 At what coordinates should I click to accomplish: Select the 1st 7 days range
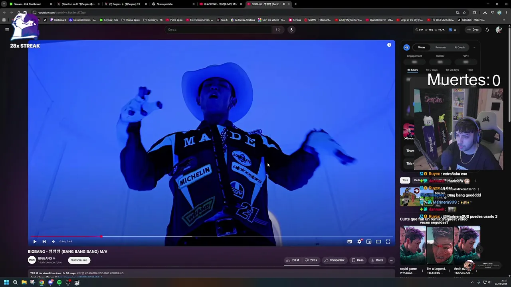432,70
